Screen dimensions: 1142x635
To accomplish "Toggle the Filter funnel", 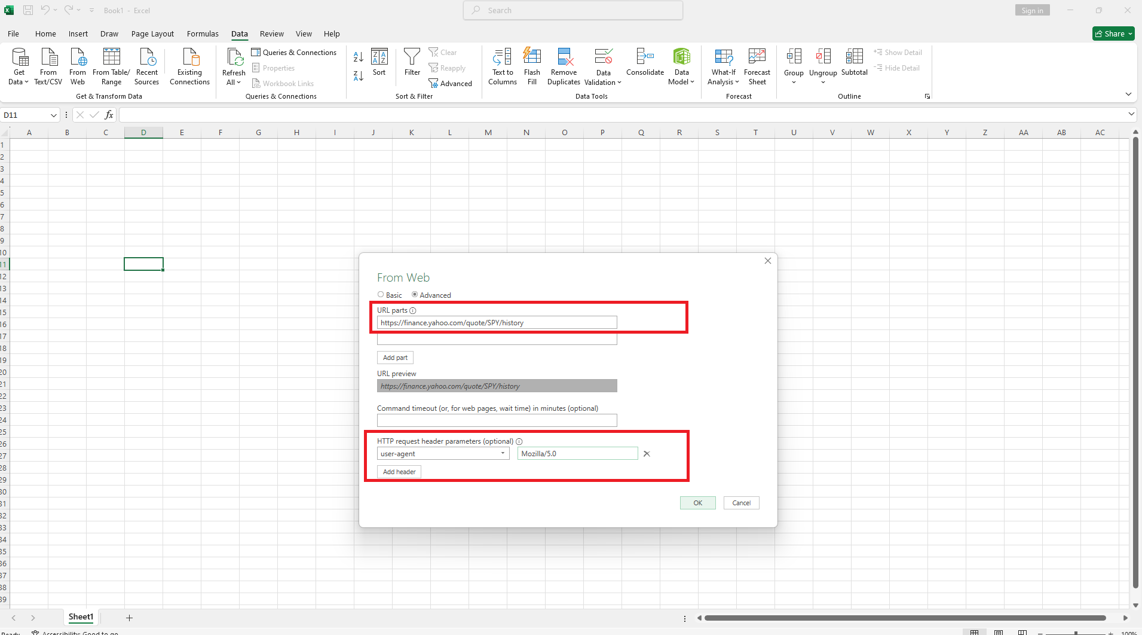I will (x=412, y=62).
